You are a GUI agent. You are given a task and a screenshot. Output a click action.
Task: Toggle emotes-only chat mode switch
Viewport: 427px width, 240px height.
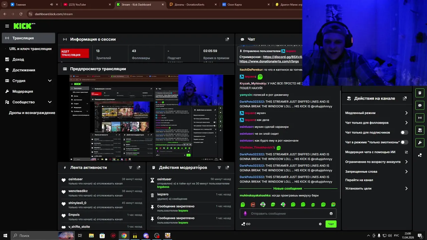[x=404, y=142]
